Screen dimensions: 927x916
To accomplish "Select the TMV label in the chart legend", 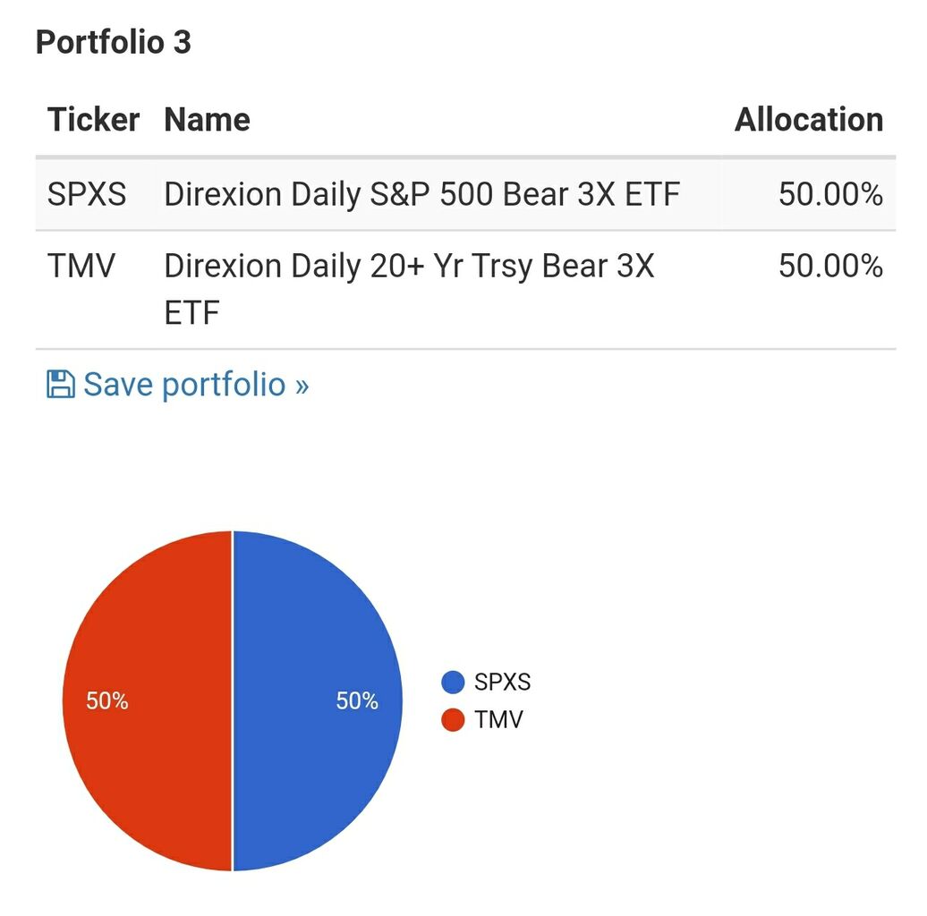I will tap(498, 719).
